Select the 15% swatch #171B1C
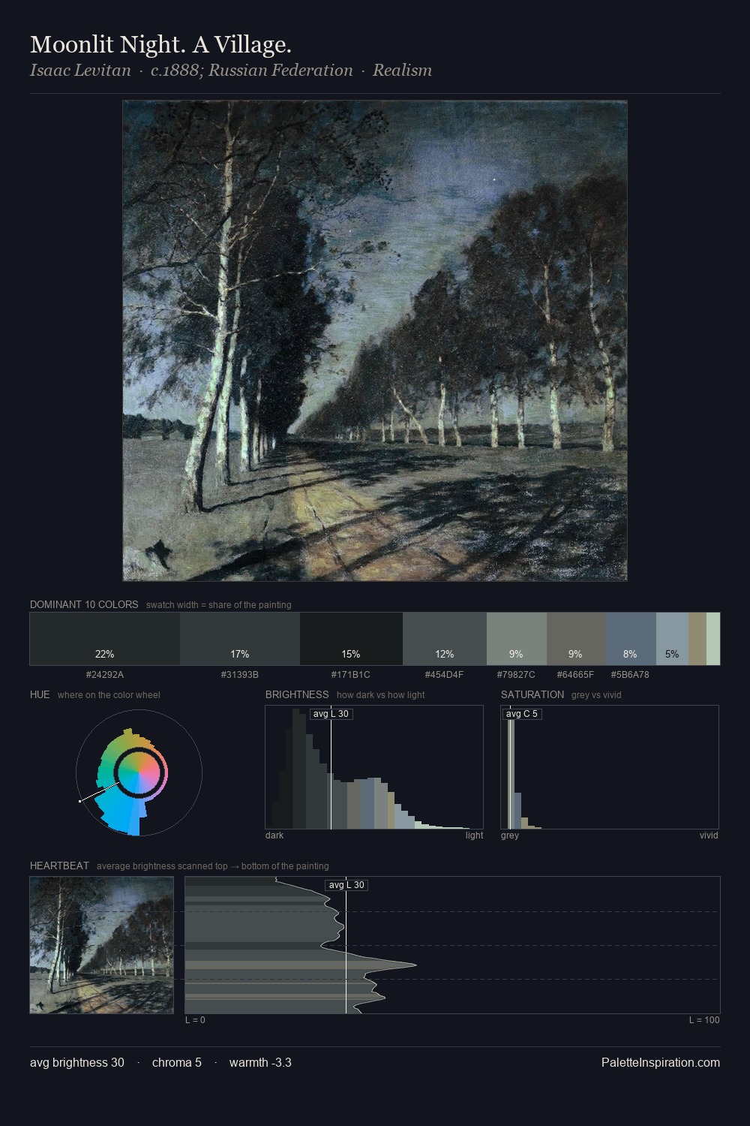 pyautogui.click(x=351, y=639)
